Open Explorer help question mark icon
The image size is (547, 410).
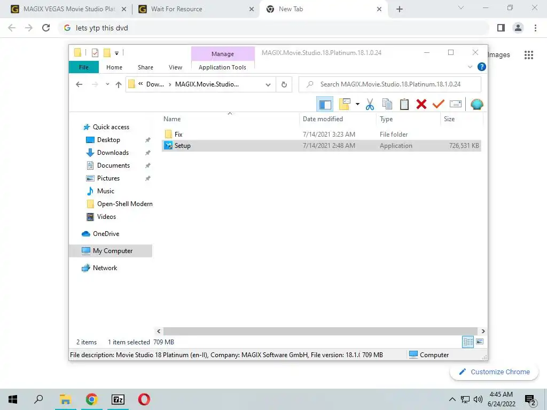tap(481, 67)
